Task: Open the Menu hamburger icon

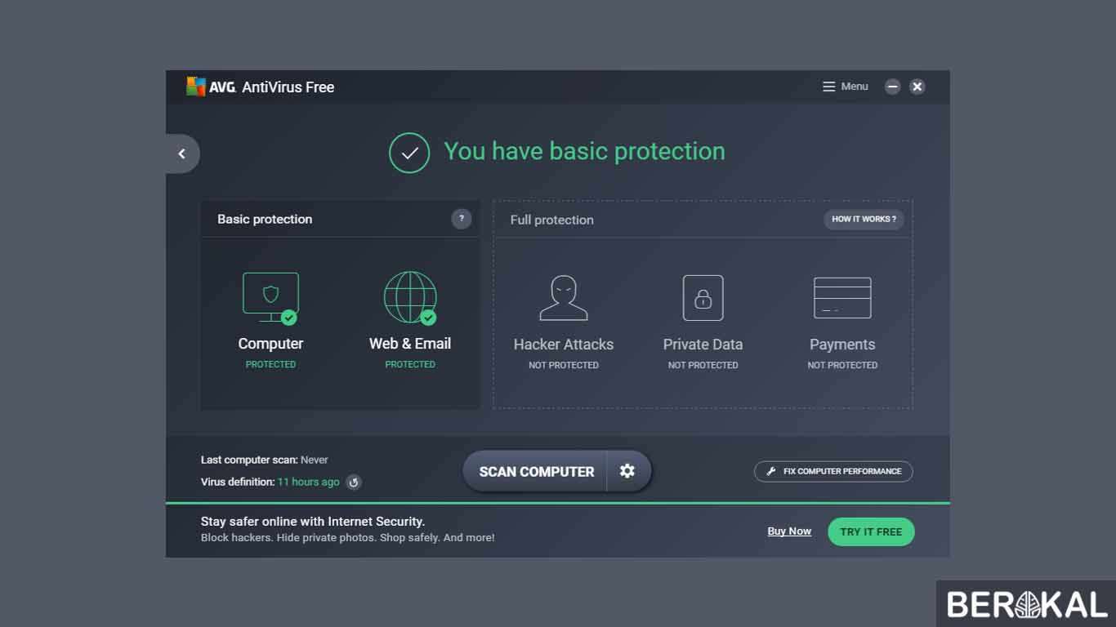Action: (x=828, y=87)
